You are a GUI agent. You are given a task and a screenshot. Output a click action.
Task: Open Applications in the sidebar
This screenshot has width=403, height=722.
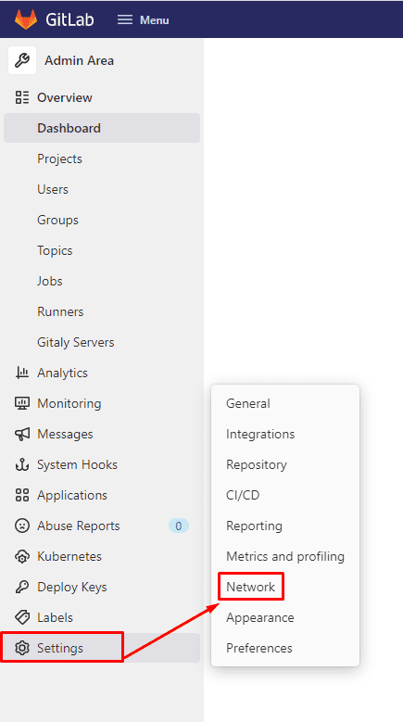point(102,495)
